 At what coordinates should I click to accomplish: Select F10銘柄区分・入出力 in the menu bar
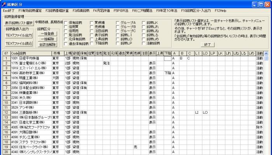click(196, 11)
